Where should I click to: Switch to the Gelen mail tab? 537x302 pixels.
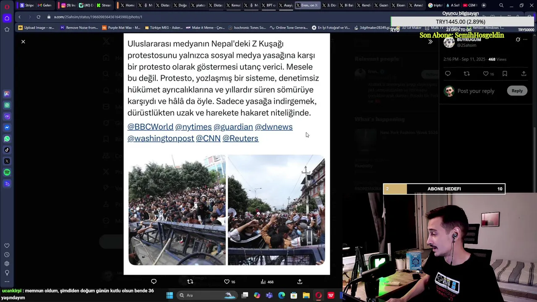point(44,5)
